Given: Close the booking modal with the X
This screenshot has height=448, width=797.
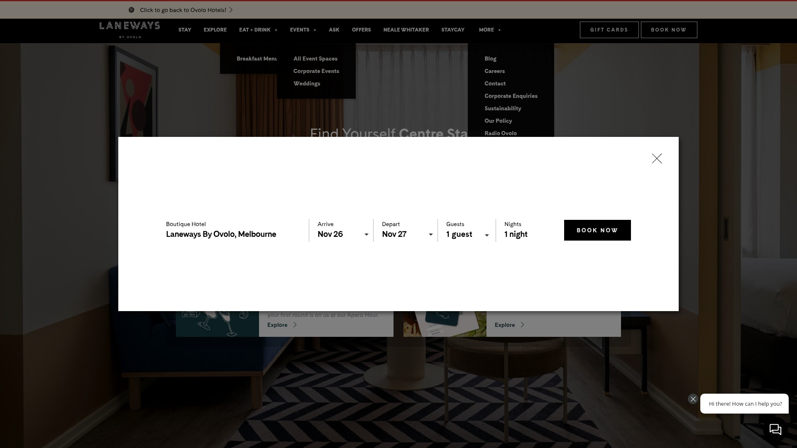Looking at the screenshot, I should coord(657,158).
